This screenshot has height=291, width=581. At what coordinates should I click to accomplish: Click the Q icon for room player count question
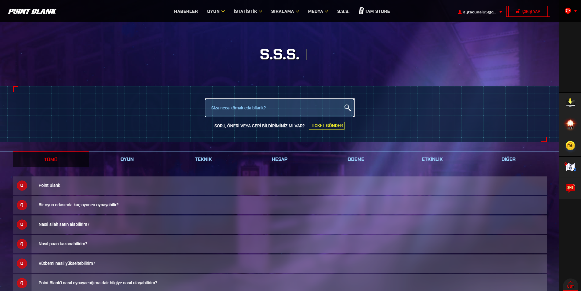(x=22, y=205)
